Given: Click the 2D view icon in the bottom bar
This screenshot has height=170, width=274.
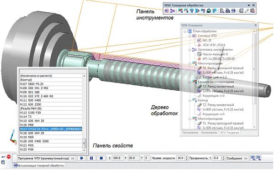Looking at the screenshot, I should click(258, 158).
